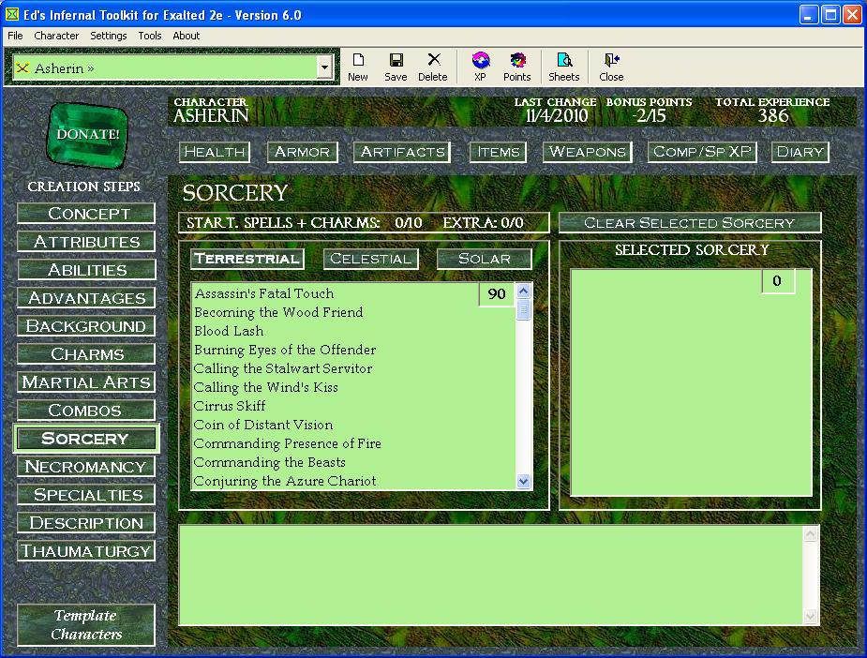Select the spell Calling the Stalwart Servitor
867x658 pixels.
[283, 368]
